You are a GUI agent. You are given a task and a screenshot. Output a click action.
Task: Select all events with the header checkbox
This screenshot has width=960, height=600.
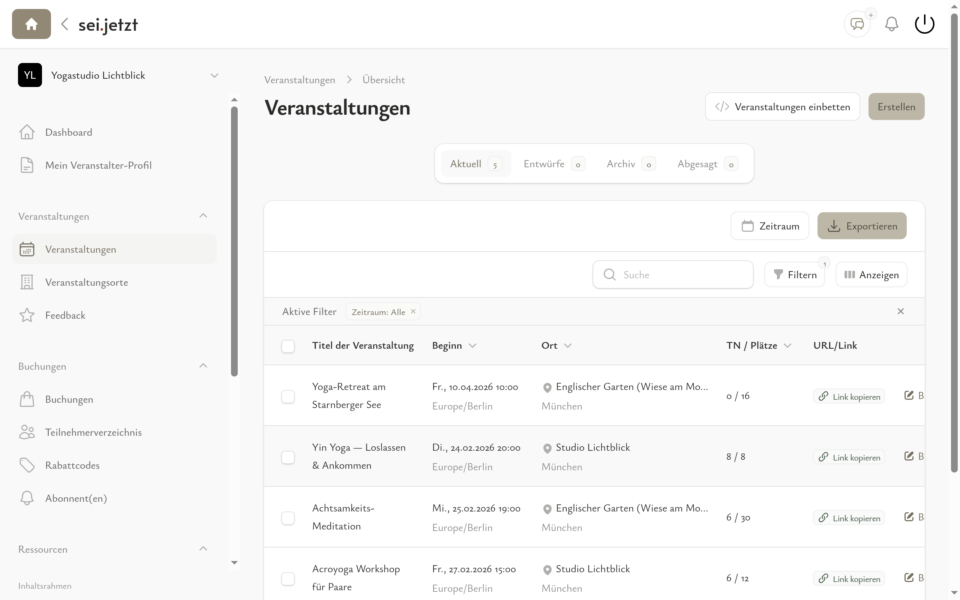(288, 346)
